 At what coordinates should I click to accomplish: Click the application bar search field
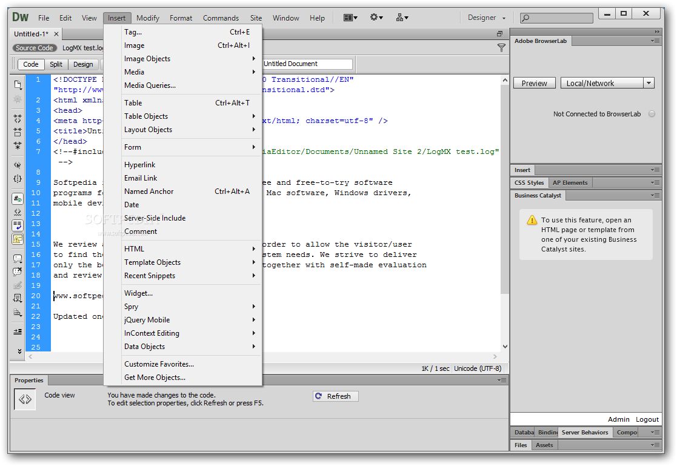click(x=556, y=18)
